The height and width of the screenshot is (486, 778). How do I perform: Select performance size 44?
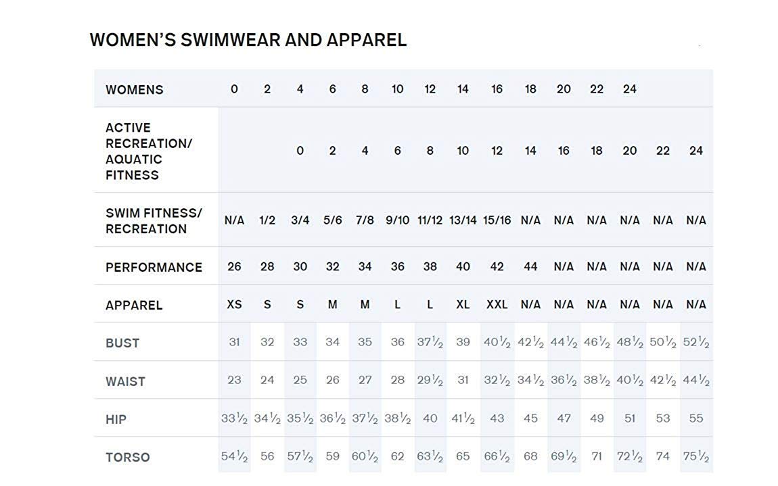(530, 266)
